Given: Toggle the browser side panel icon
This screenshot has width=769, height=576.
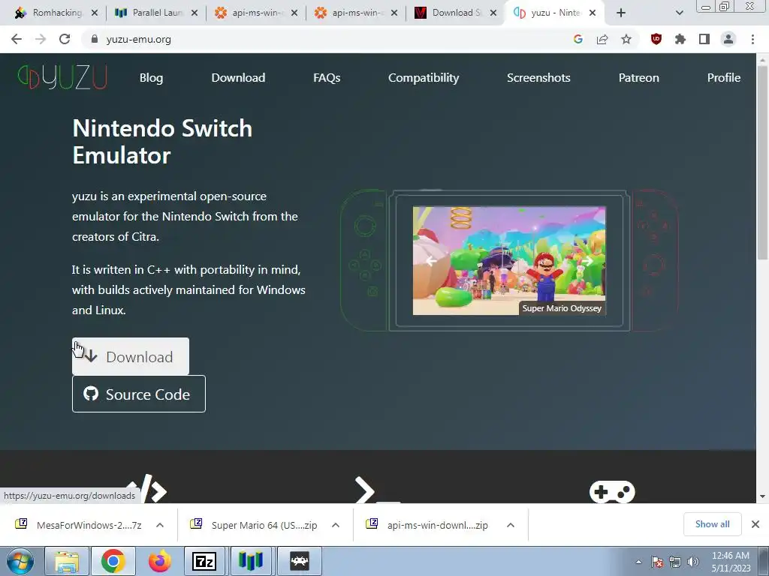Looking at the screenshot, I should [x=704, y=39].
